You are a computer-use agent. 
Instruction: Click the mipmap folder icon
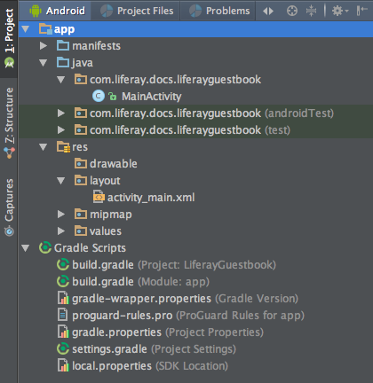[x=81, y=215]
